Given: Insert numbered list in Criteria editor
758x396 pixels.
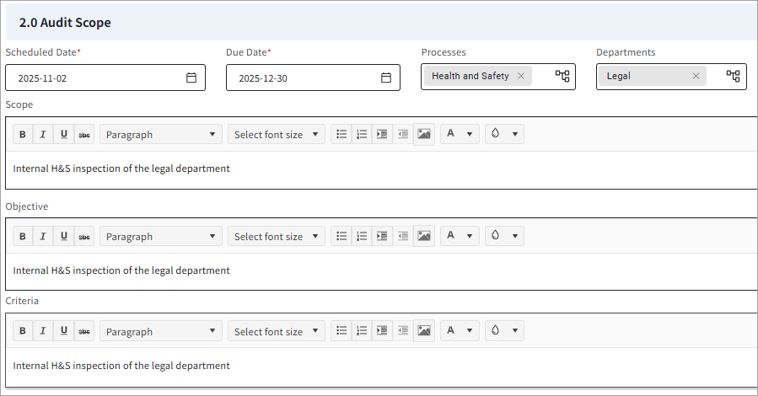Looking at the screenshot, I should pos(362,331).
